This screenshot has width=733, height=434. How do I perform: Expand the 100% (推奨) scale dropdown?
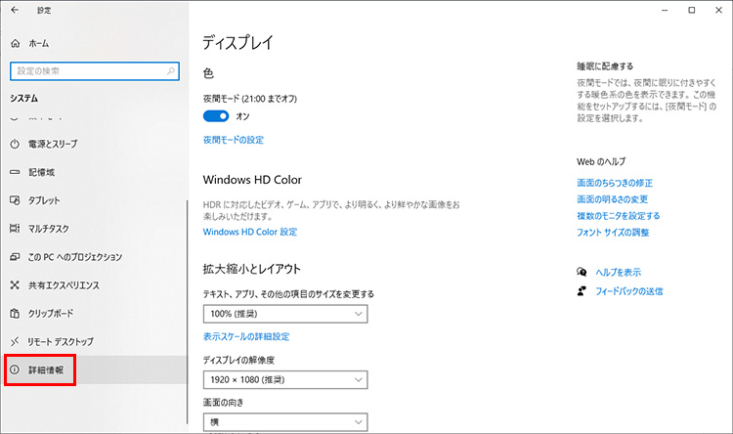284,314
